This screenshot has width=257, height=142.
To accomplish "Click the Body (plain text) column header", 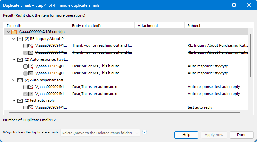I will tap(102, 26).
